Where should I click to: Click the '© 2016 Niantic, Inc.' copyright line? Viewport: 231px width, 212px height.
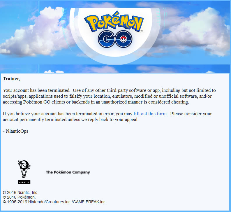point(20,192)
